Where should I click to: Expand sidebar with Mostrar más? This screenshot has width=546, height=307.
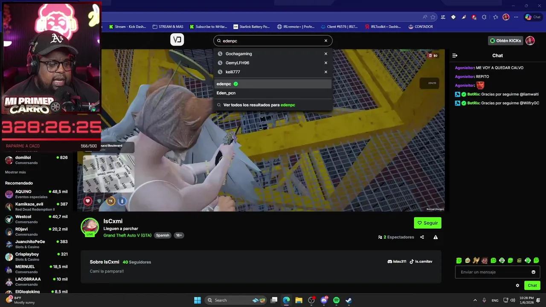[x=15, y=172]
